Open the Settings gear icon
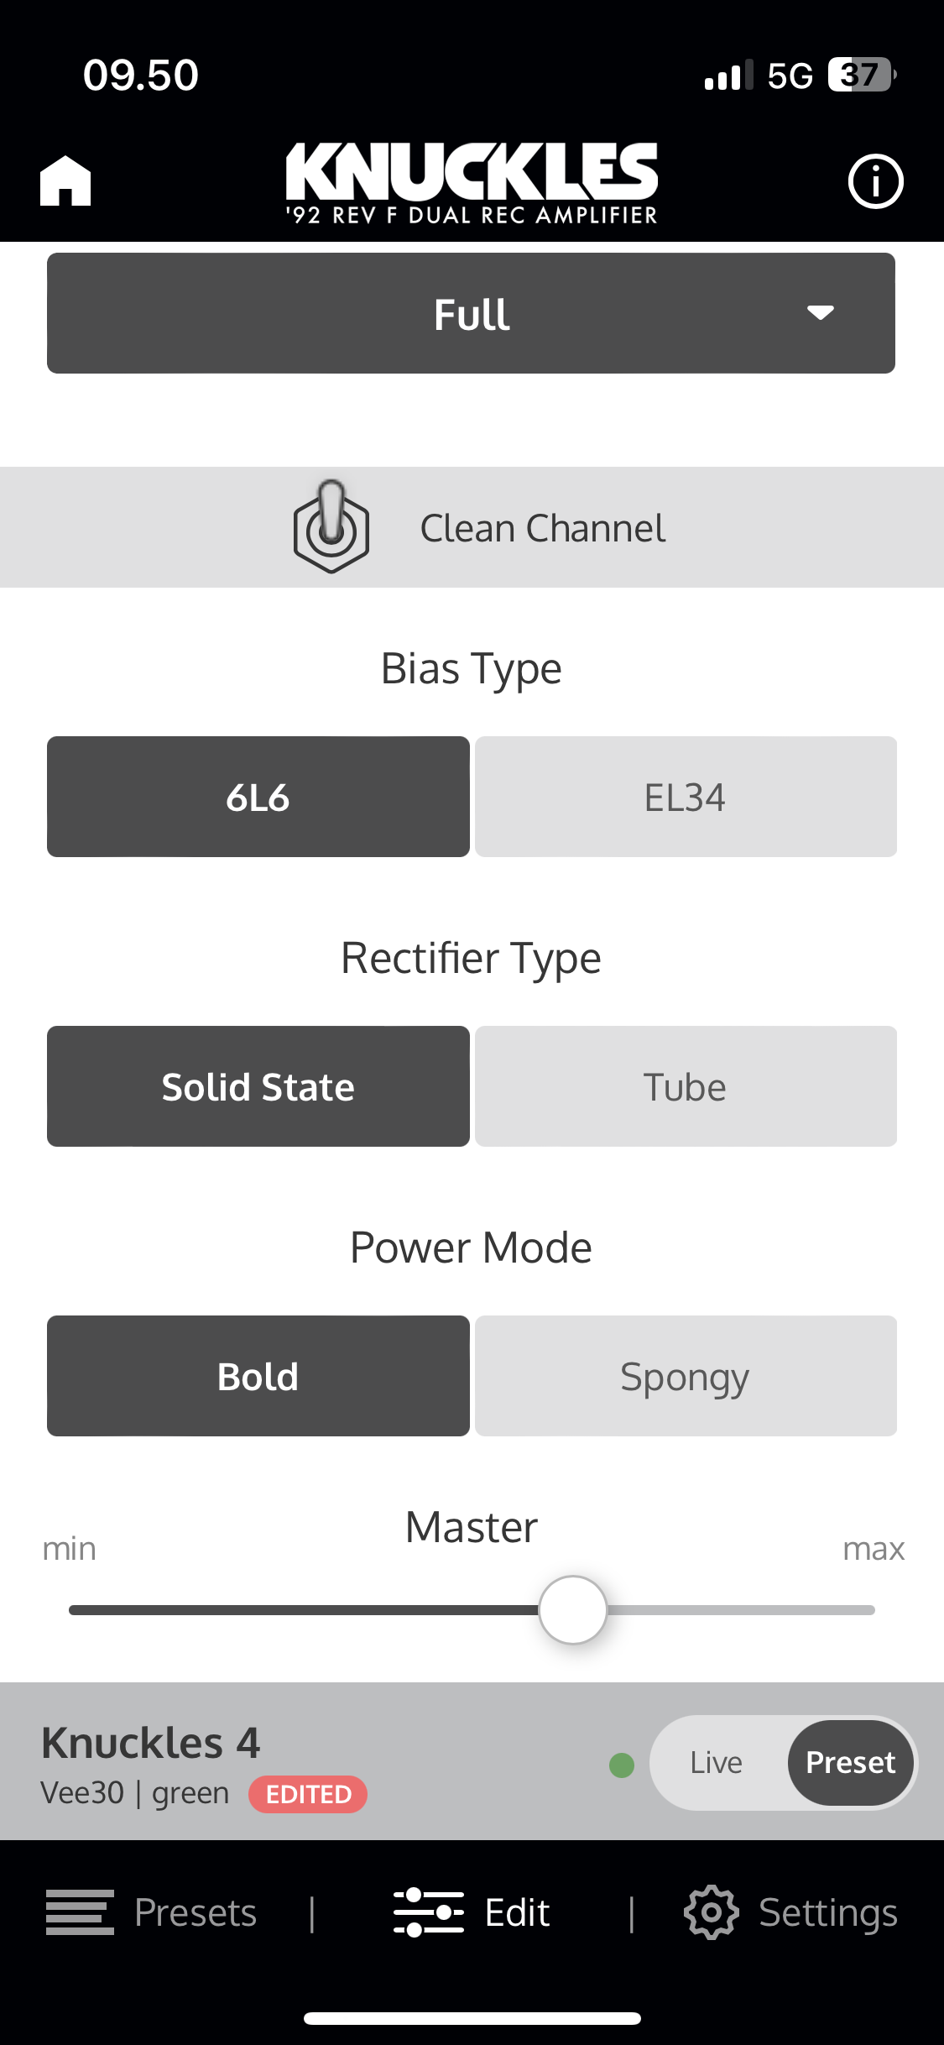Viewport: 944px width, 2045px height. (x=711, y=1912)
